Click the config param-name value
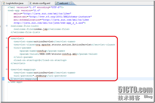Screen dimensions: 155x103 pyautogui.click(x=41, y=51)
